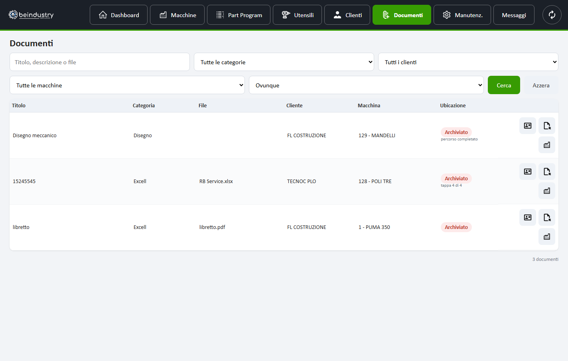Screen dimensions: 568x361
Task: Click the circular refresh icon in header
Action: click(x=552, y=15)
